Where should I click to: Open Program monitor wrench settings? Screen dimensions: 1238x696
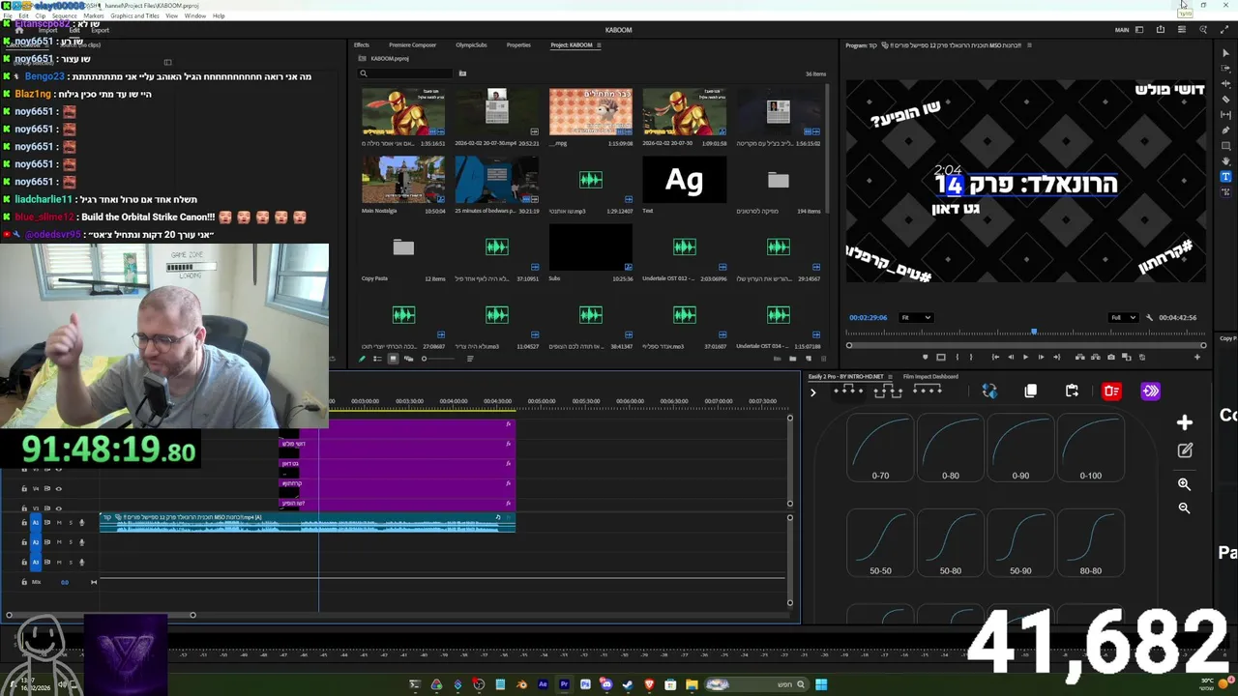[1149, 317]
